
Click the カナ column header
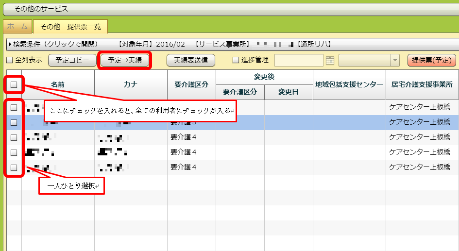point(131,84)
